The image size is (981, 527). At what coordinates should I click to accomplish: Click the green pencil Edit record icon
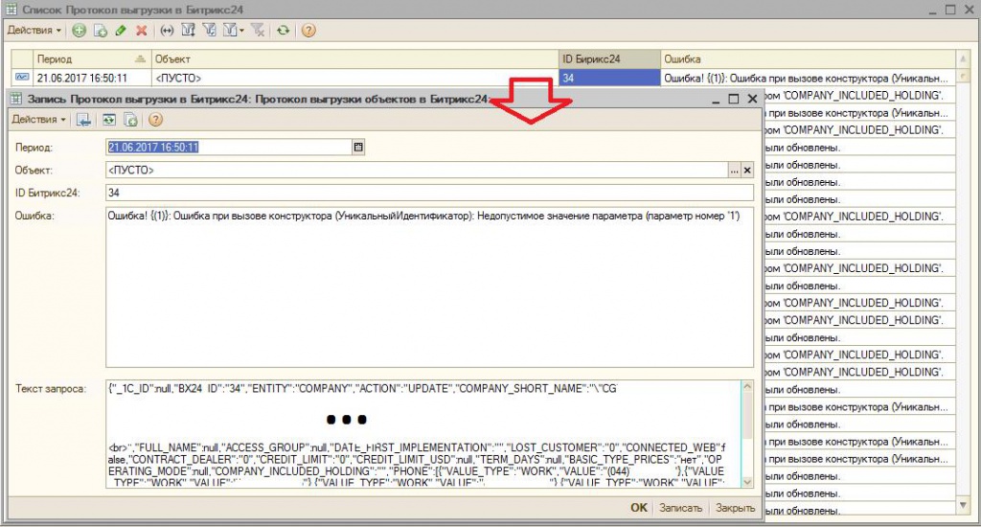(121, 30)
